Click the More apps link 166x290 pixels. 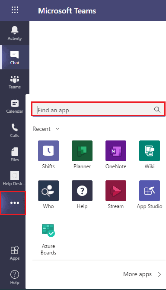point(142,274)
